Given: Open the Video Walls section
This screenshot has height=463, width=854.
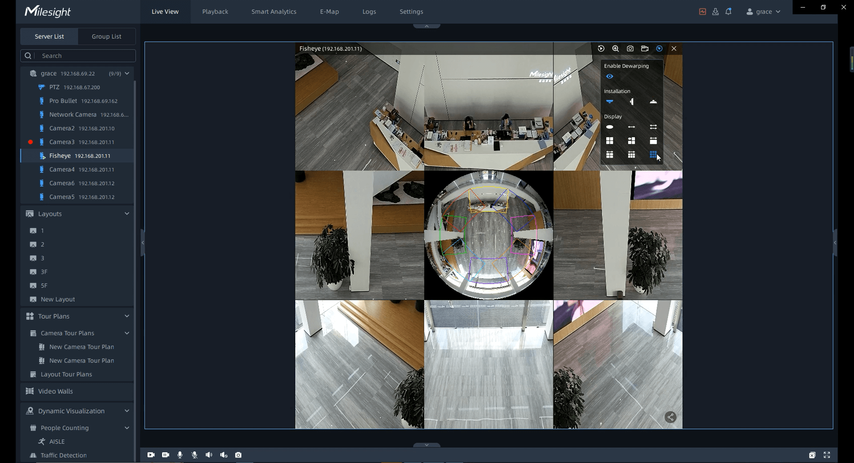Looking at the screenshot, I should (56, 391).
